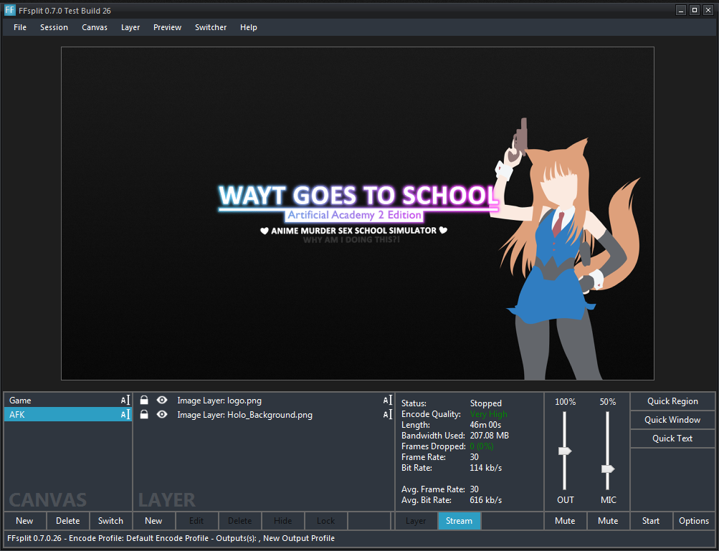The image size is (719, 551).
Task: Click the '0 (0%)' frames dropped value
Action: tap(482, 446)
